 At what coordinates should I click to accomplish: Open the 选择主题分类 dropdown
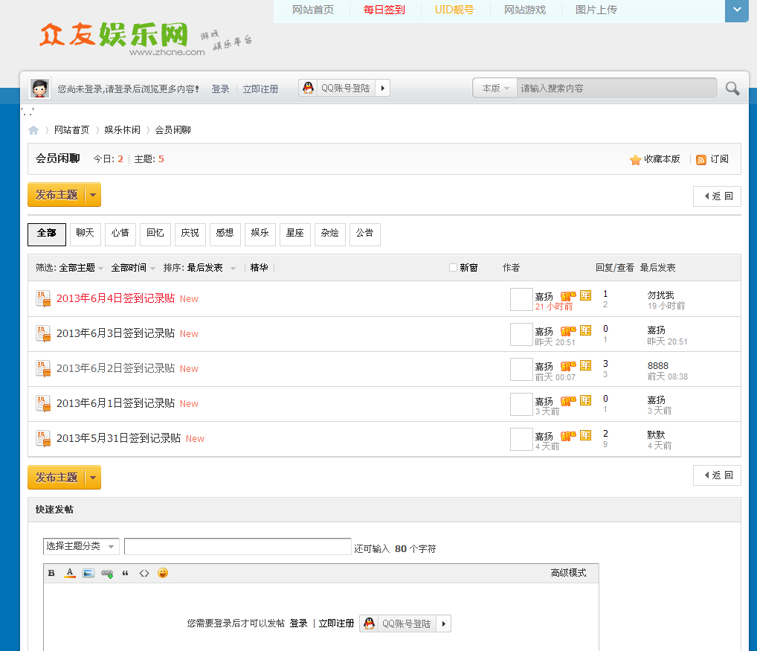pyautogui.click(x=81, y=546)
